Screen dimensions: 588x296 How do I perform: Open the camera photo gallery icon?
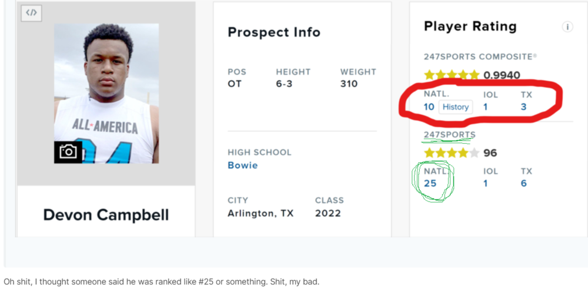(68, 152)
